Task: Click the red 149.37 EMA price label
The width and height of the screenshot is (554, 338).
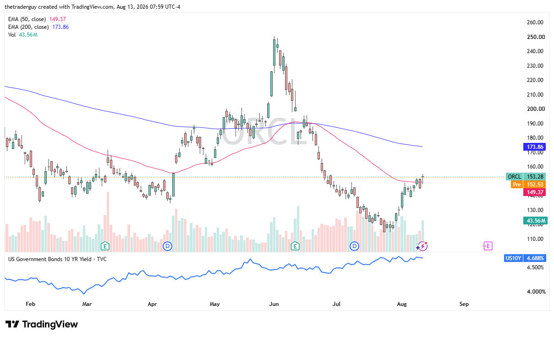Action: click(x=535, y=192)
